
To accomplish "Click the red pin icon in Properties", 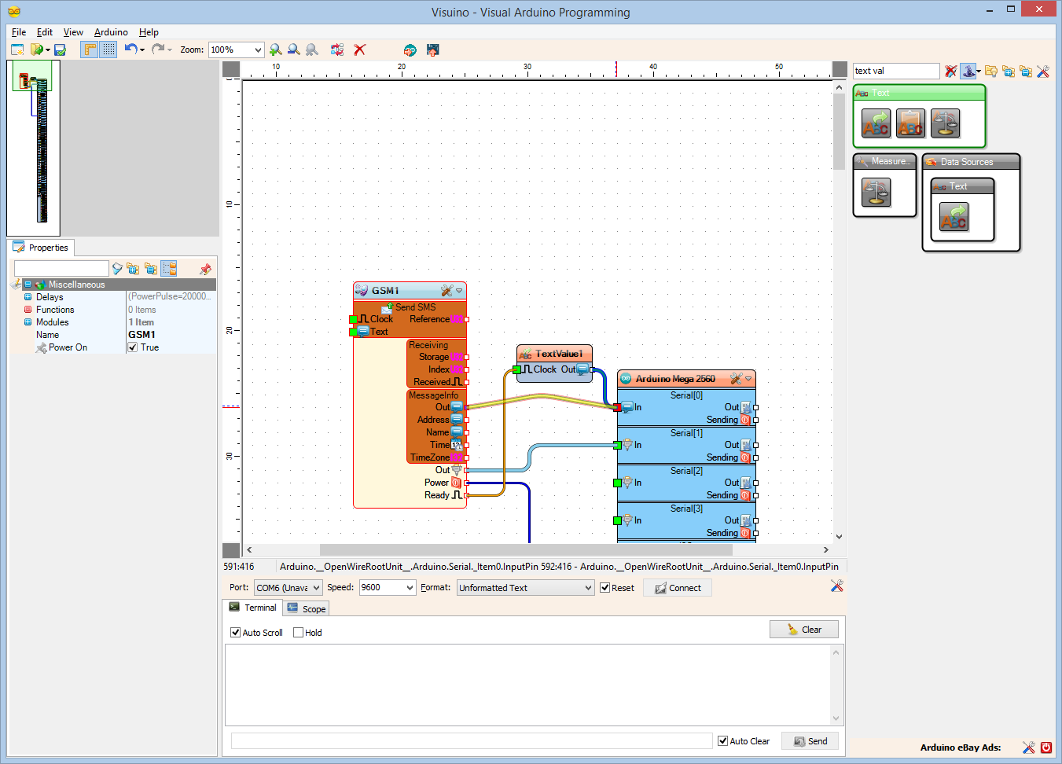I will click(x=205, y=269).
